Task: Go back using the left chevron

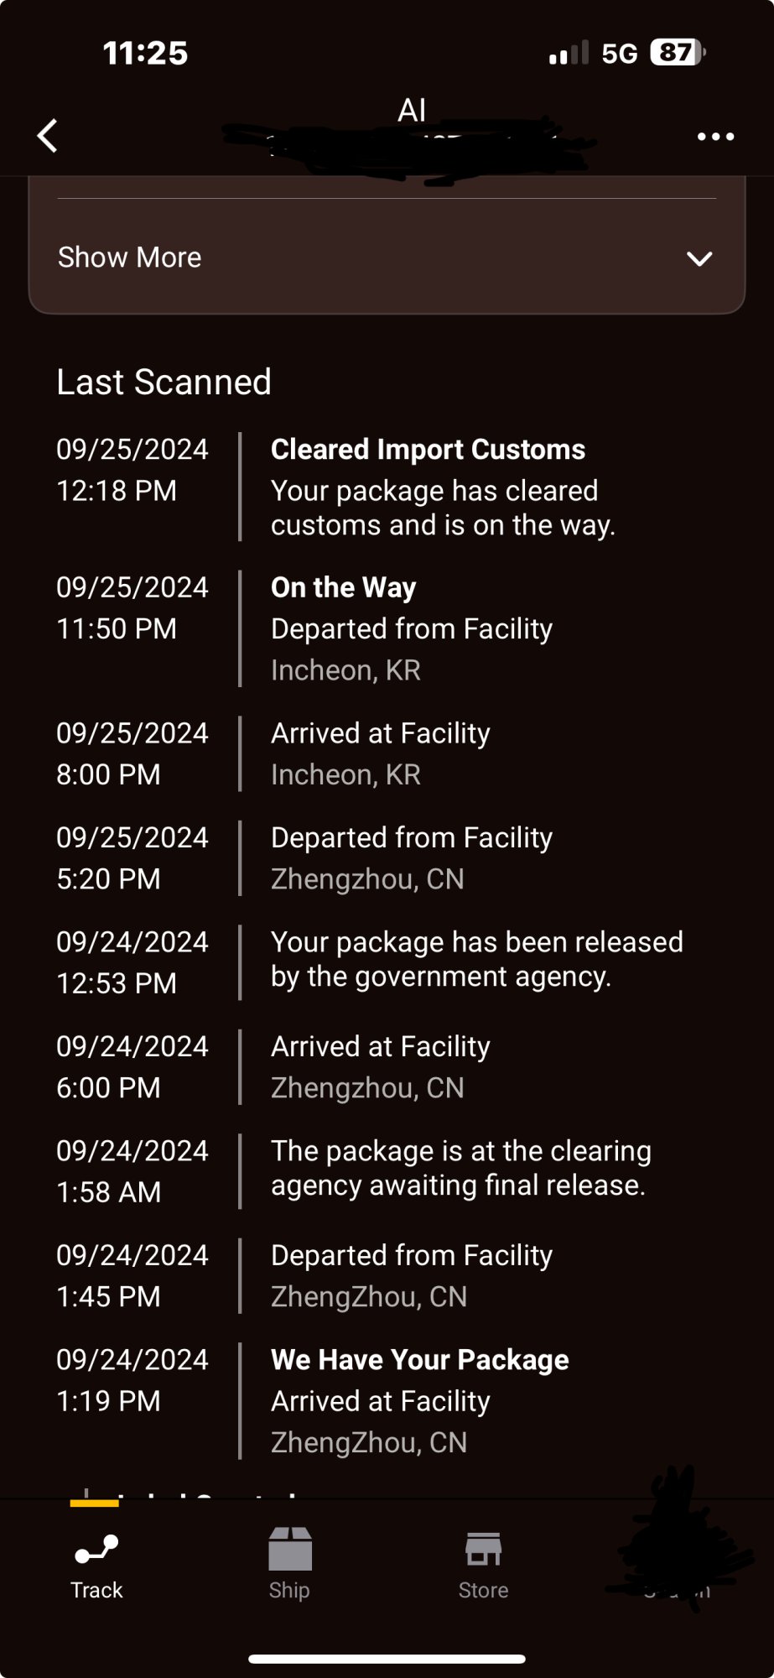Action: [x=48, y=136]
